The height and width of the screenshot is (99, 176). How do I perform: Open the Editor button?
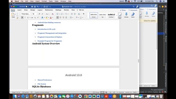click(133, 15)
